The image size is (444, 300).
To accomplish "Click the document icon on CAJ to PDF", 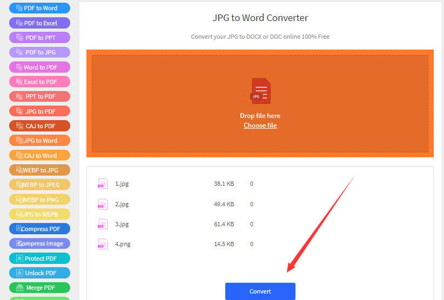I will point(19,125).
